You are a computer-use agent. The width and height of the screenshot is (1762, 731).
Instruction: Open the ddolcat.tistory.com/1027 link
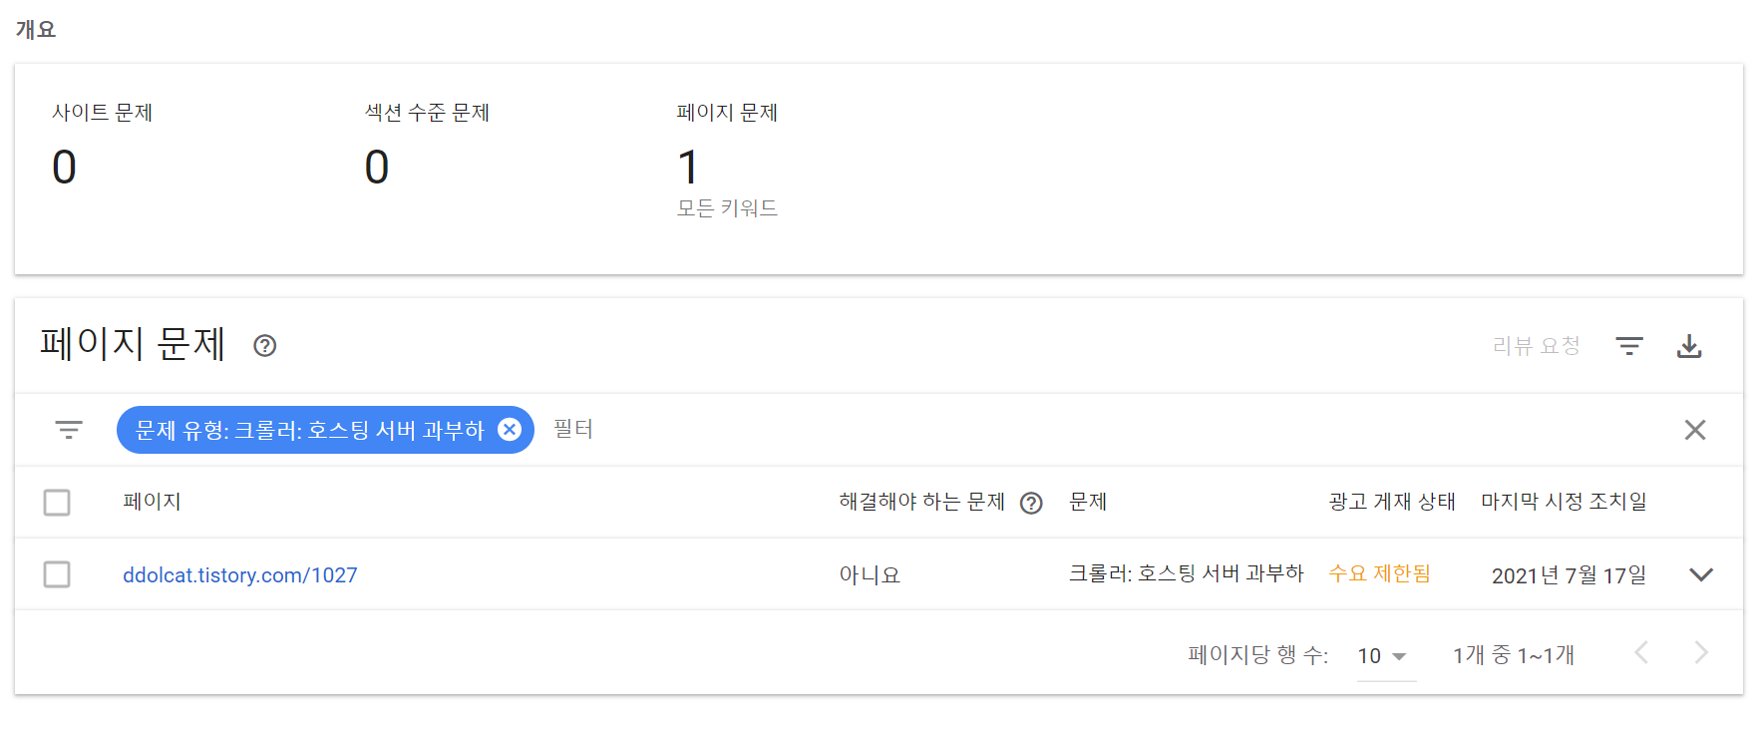point(239,575)
